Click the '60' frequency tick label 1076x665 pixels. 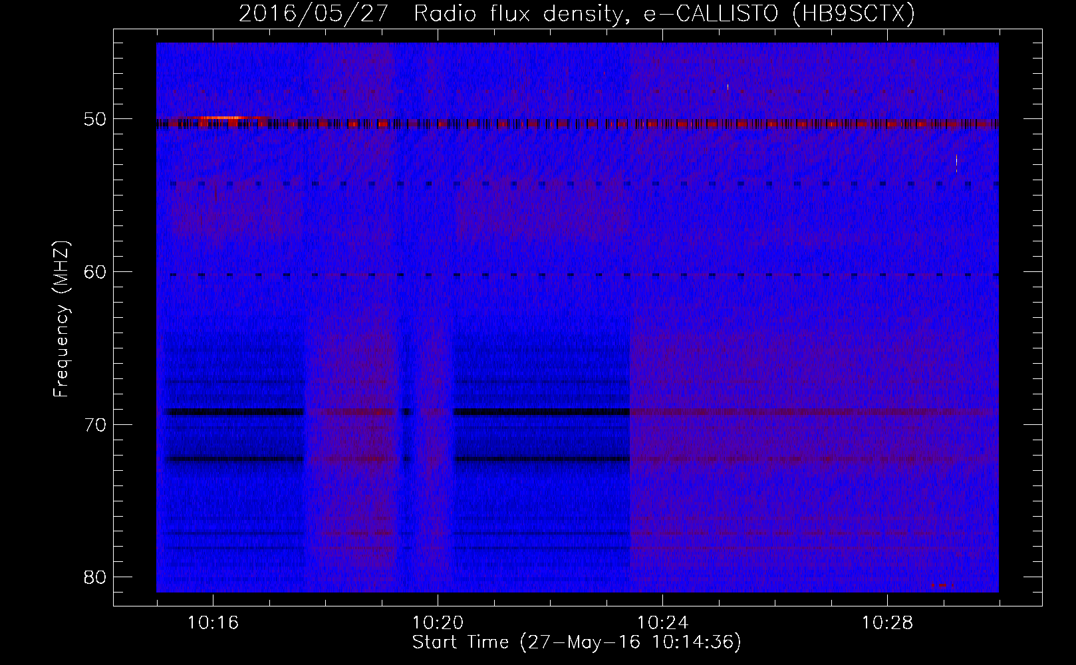tap(96, 272)
